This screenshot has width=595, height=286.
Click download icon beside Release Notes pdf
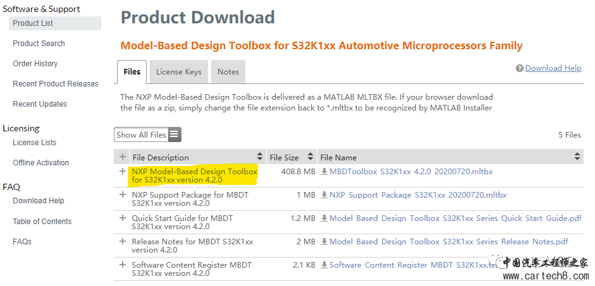click(324, 242)
